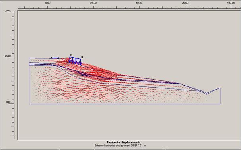241x150 pixels.
Task: Select the blue distributed load B-B
Action: (75, 61)
